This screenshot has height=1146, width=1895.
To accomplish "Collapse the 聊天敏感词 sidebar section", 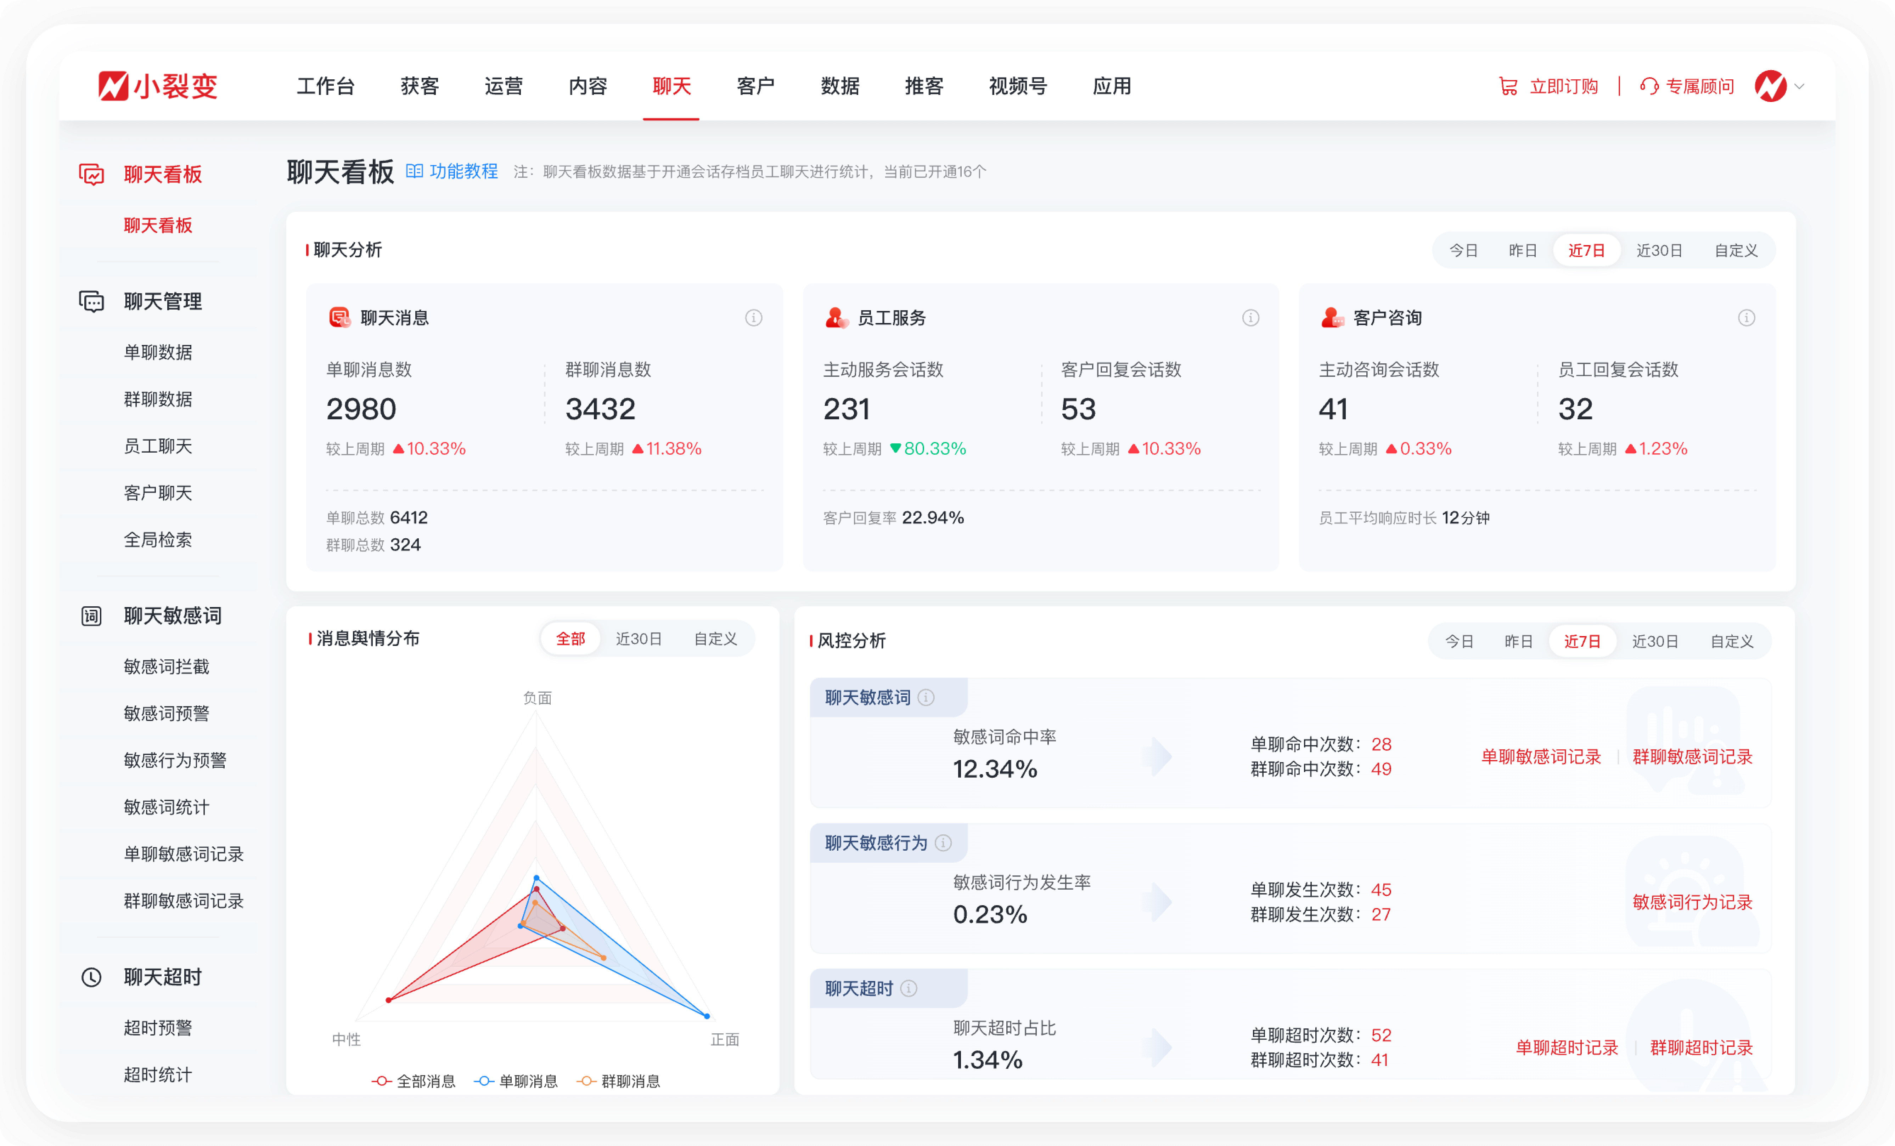I will 172,615.
